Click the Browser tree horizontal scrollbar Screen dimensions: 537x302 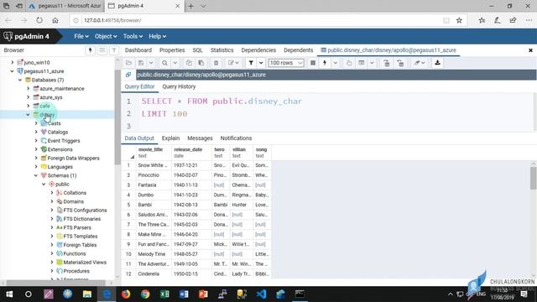pyautogui.click(x=56, y=283)
